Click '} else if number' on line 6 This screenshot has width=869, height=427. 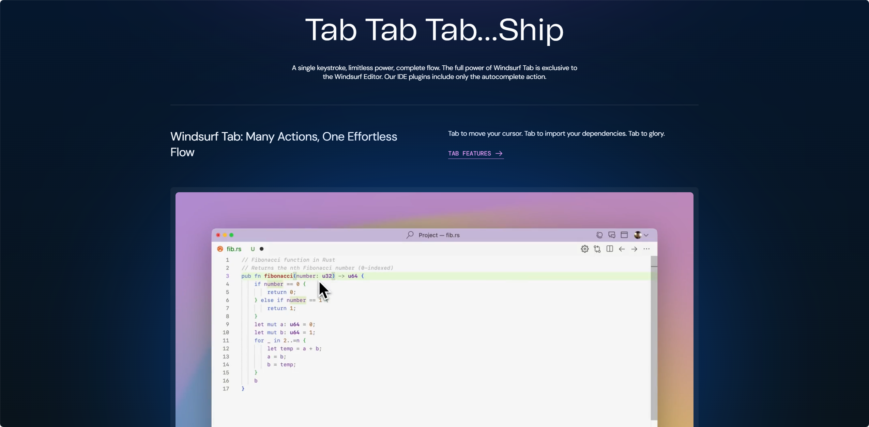[x=280, y=300]
